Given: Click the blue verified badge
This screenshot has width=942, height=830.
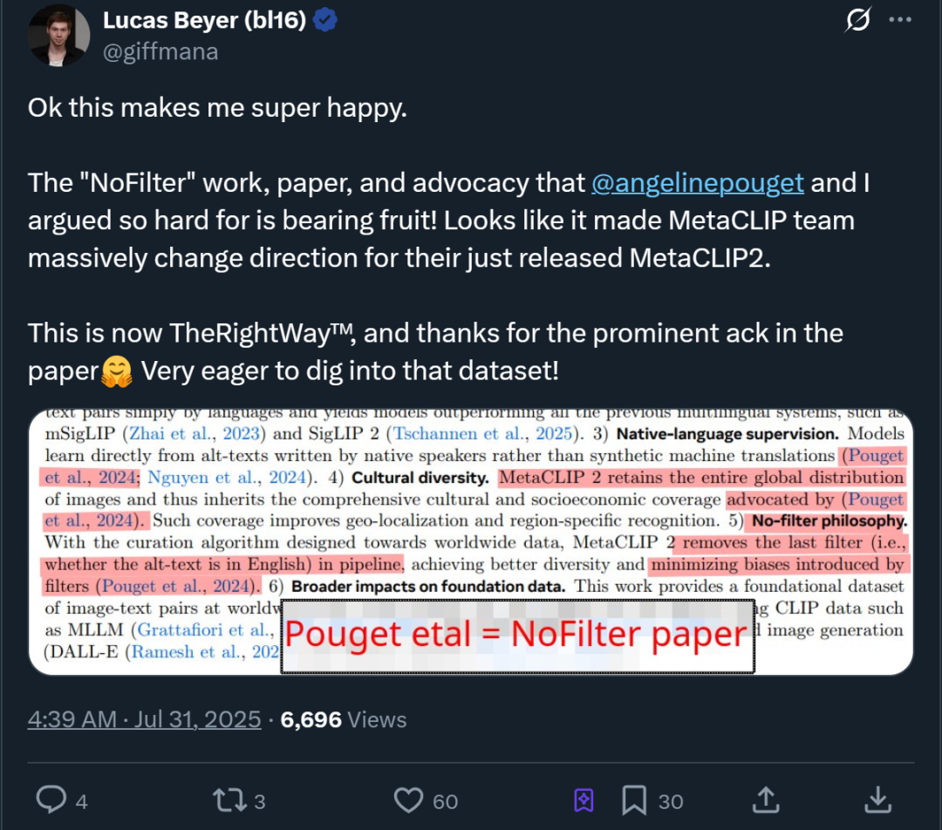Looking at the screenshot, I should click(x=325, y=20).
